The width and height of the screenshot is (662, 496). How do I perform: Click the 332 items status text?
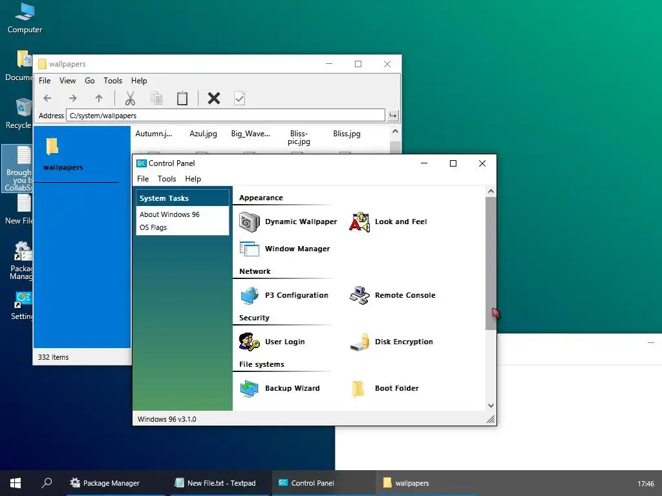53,357
